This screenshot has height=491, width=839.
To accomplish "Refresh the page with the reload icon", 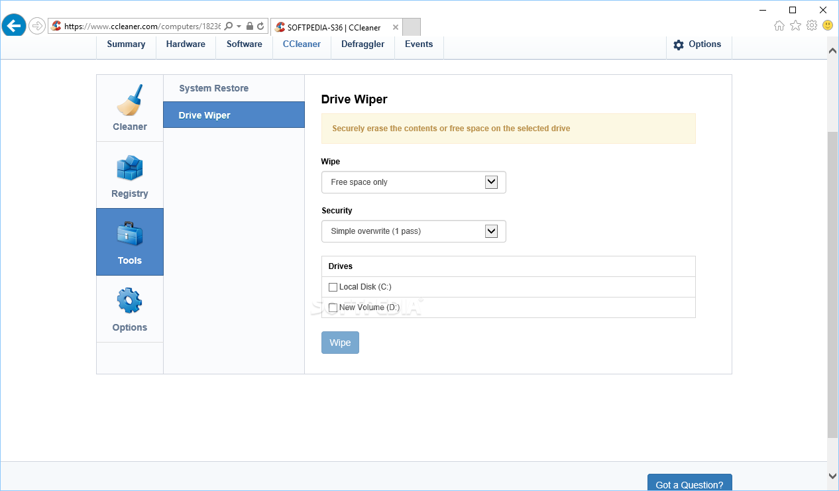I will [261, 27].
